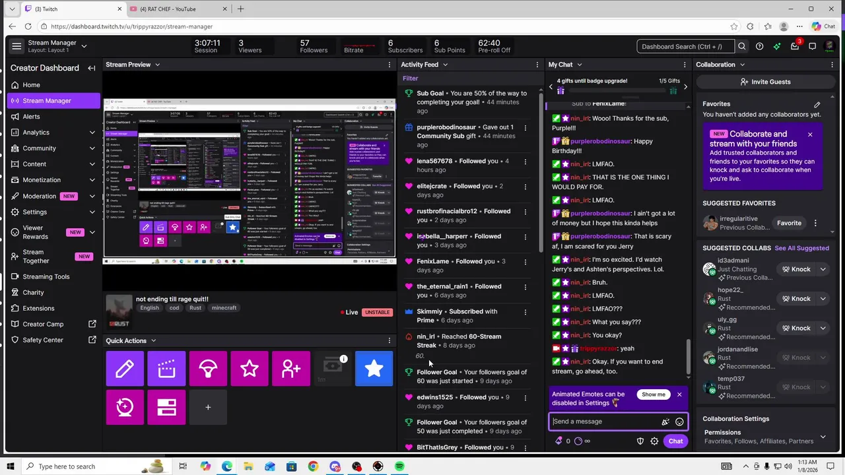
Task: Expand the Monetization sidebar section
Action: (92, 180)
